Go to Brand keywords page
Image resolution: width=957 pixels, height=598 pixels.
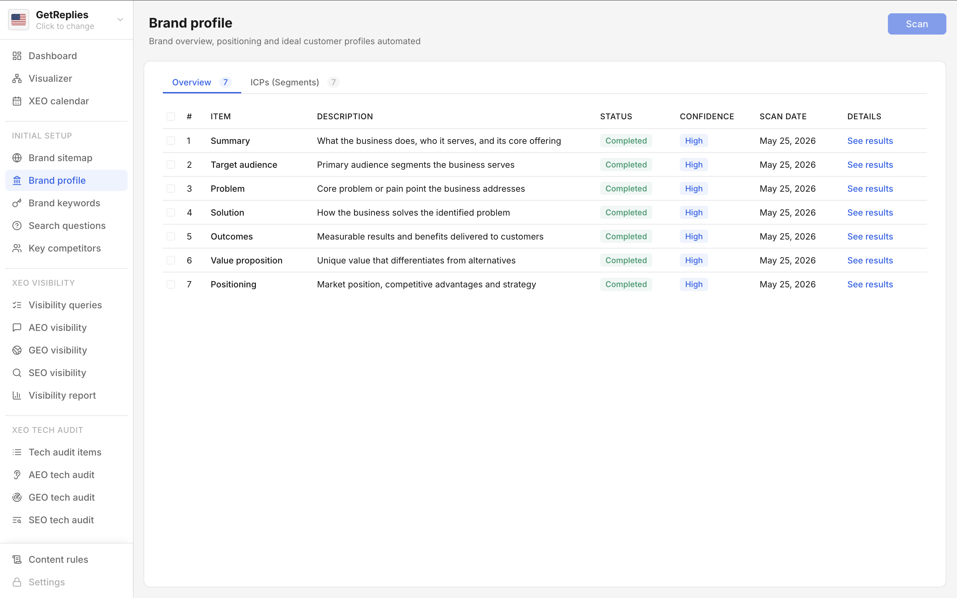[x=66, y=203]
